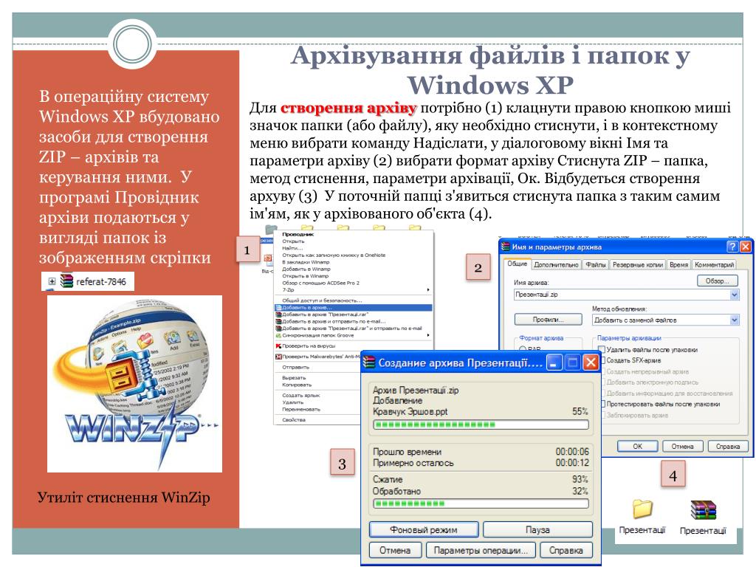
Task: Switch to the Комментарий tab
Action: [x=714, y=265]
